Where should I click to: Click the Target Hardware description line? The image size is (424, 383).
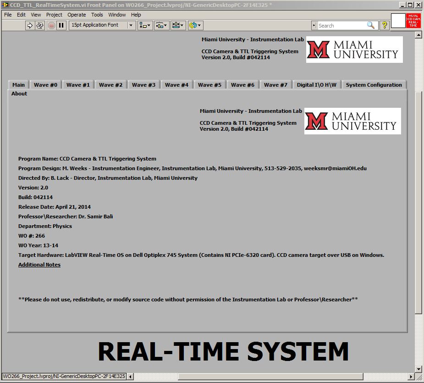point(201,255)
